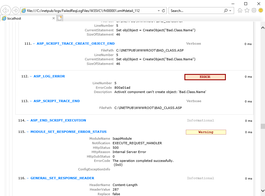
Task: Select the localhost tab
Action: click(x=28, y=18)
